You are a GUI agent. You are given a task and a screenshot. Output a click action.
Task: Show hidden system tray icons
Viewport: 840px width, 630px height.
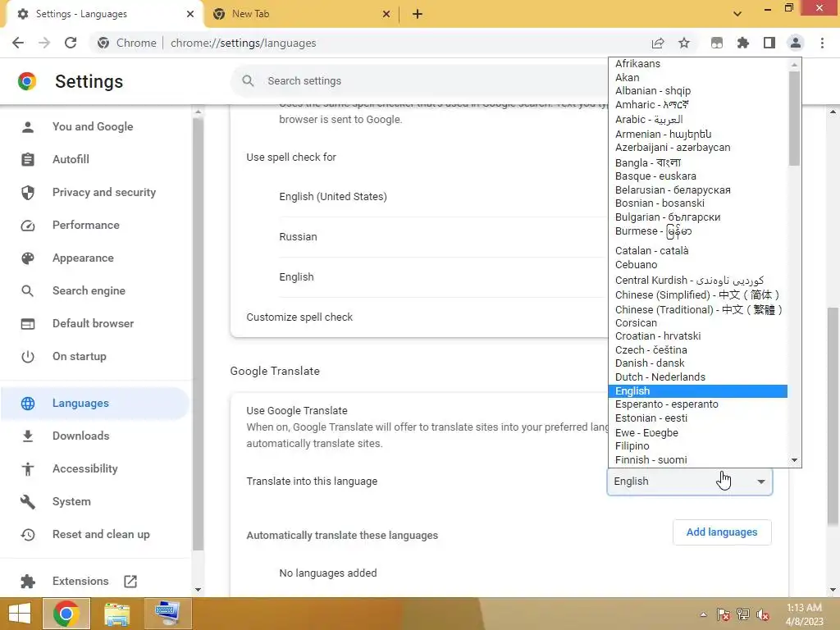(703, 614)
